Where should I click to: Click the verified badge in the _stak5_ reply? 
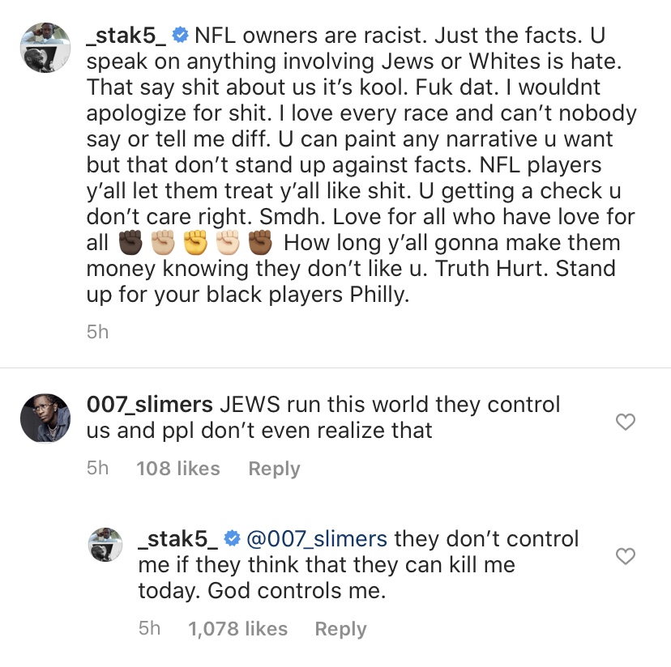point(232,538)
